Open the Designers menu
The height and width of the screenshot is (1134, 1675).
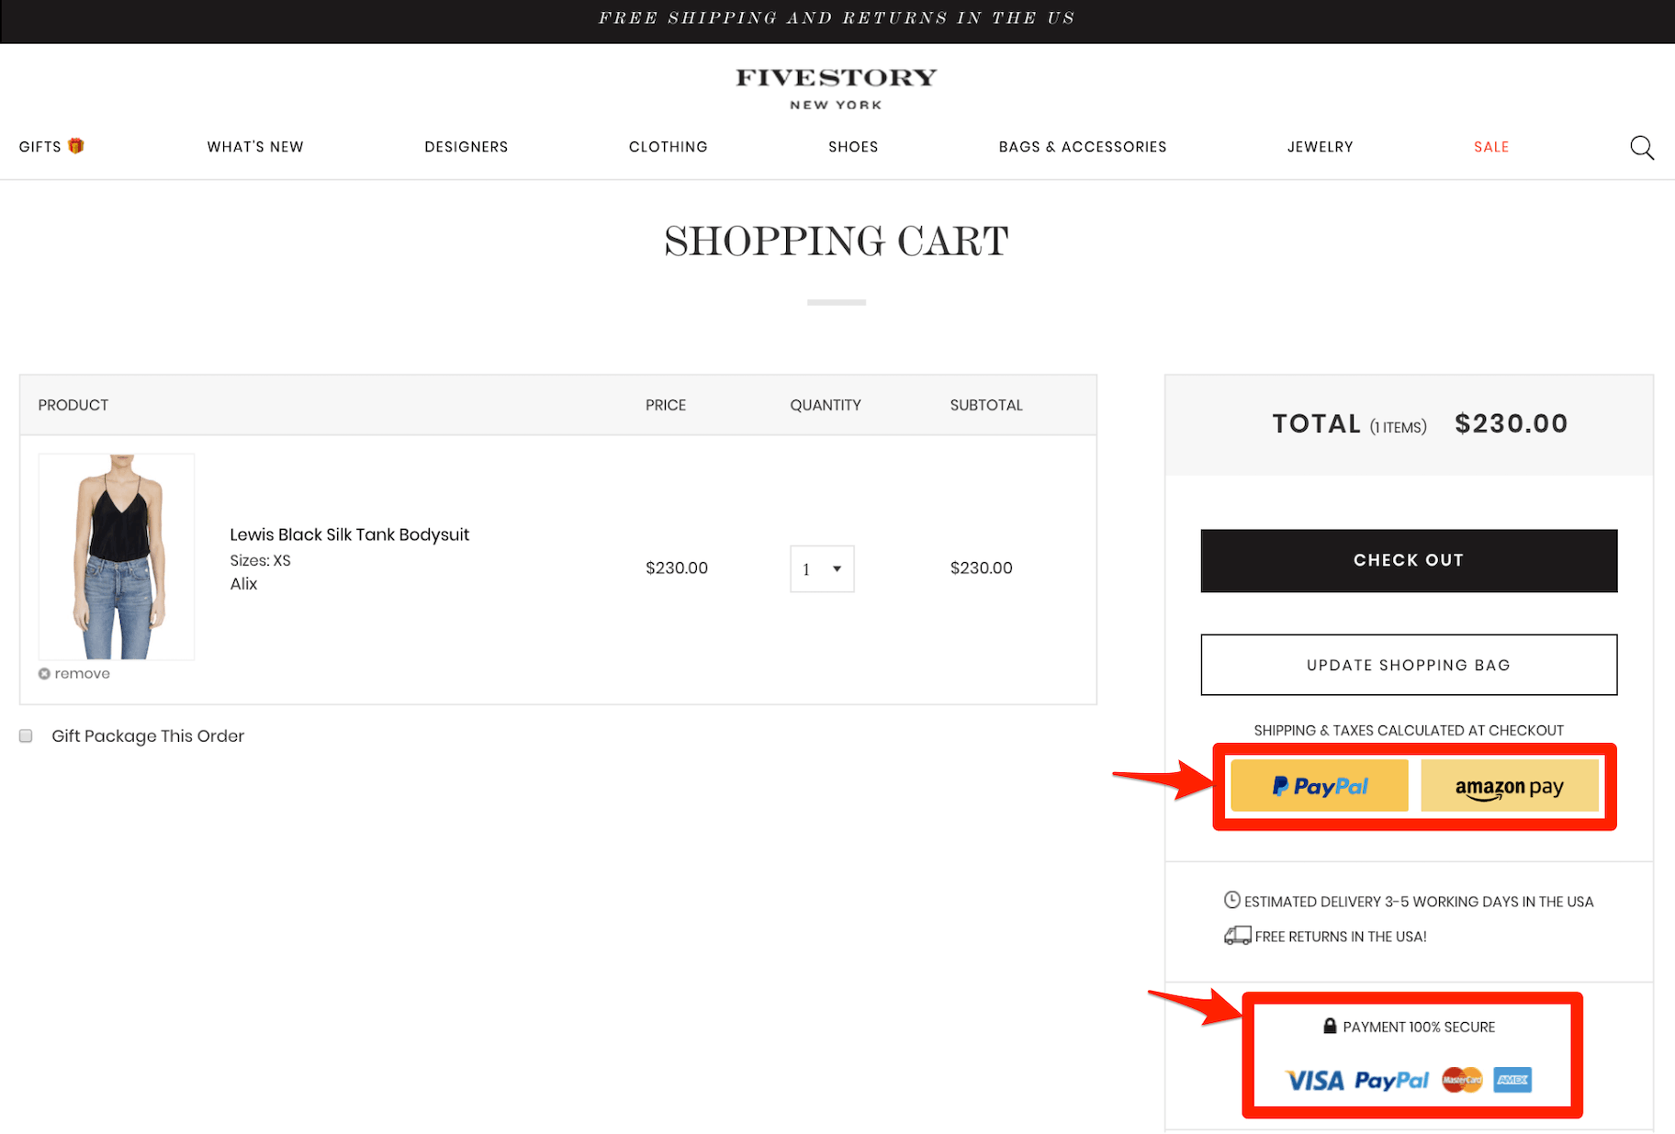(x=466, y=147)
